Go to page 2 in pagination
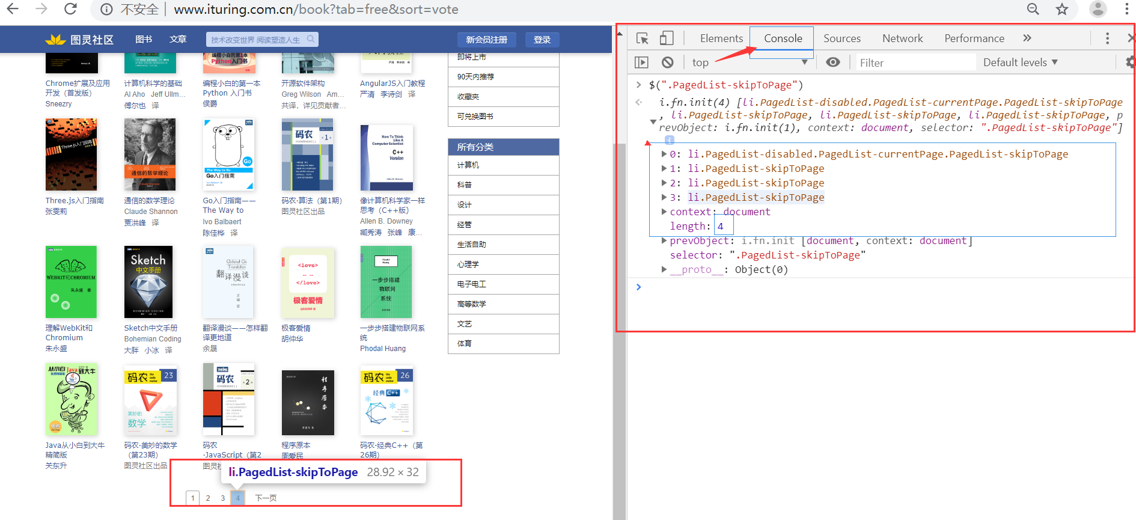The width and height of the screenshot is (1136, 520). tap(208, 498)
